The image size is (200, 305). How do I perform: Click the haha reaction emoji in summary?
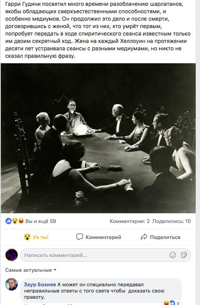[x=21, y=221]
